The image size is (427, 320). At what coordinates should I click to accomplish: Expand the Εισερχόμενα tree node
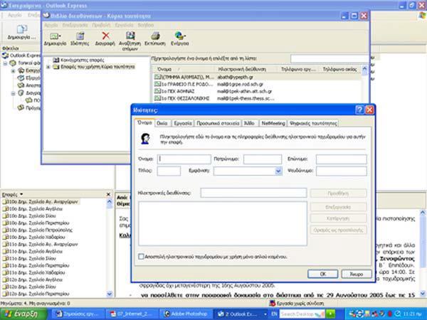pyautogui.click(x=13, y=71)
